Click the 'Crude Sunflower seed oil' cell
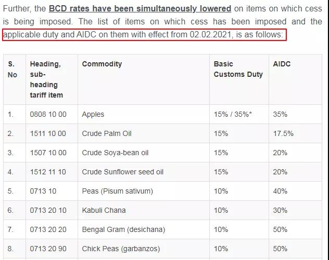Screen dimensions: 329x260 point(123,172)
